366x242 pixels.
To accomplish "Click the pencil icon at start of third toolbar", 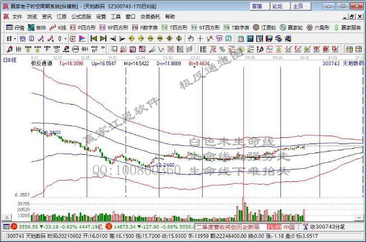I will [x=10, y=49].
